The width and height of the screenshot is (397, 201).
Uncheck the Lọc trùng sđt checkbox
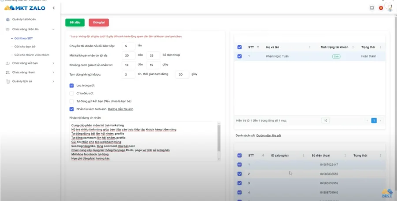tap(71, 86)
